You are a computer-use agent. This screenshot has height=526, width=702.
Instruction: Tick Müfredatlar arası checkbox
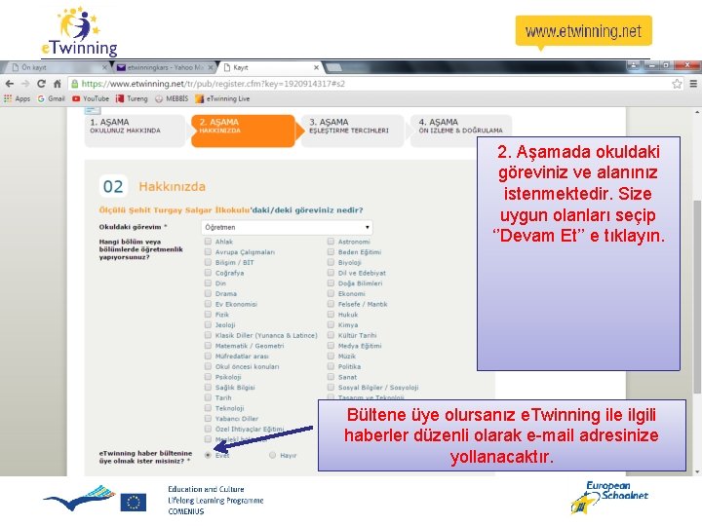208,357
